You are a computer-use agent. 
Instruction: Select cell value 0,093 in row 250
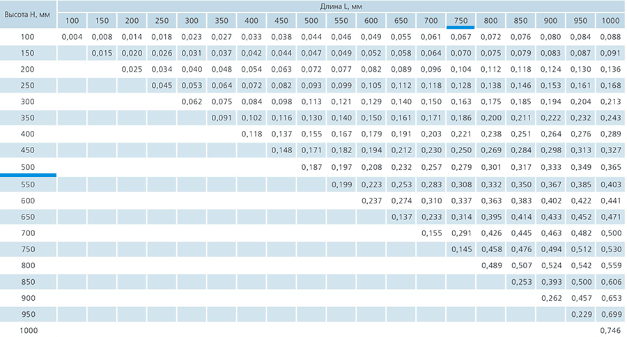311,86
